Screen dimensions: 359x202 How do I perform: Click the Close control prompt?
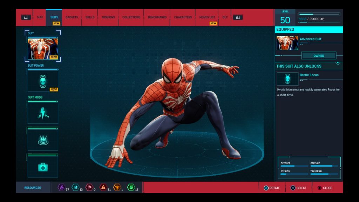[325, 188]
